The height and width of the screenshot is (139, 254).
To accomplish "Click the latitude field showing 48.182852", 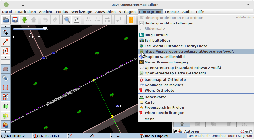I will tap(16, 136).
